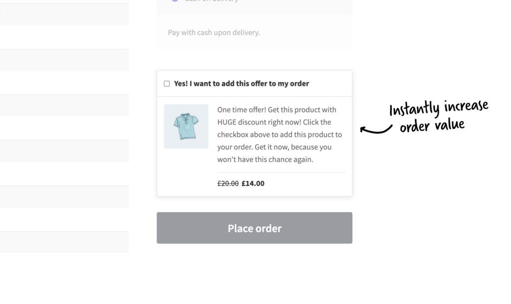Screen dimensions: 511x304
Task: Click the discounted £14.00 price
Action: (253, 183)
